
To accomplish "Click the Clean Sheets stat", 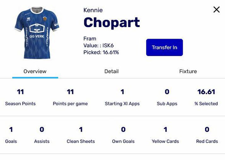I will (81, 135).
